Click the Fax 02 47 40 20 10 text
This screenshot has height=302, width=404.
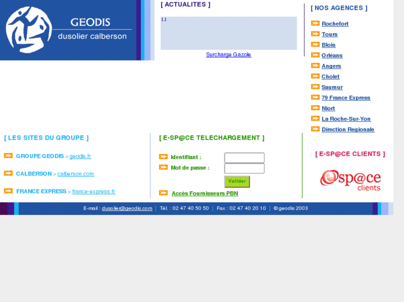coord(241,208)
